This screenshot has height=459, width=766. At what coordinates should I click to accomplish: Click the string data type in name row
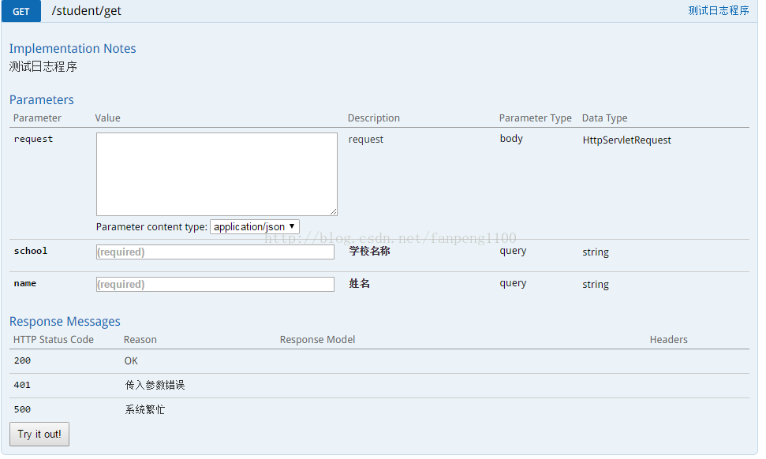click(596, 284)
